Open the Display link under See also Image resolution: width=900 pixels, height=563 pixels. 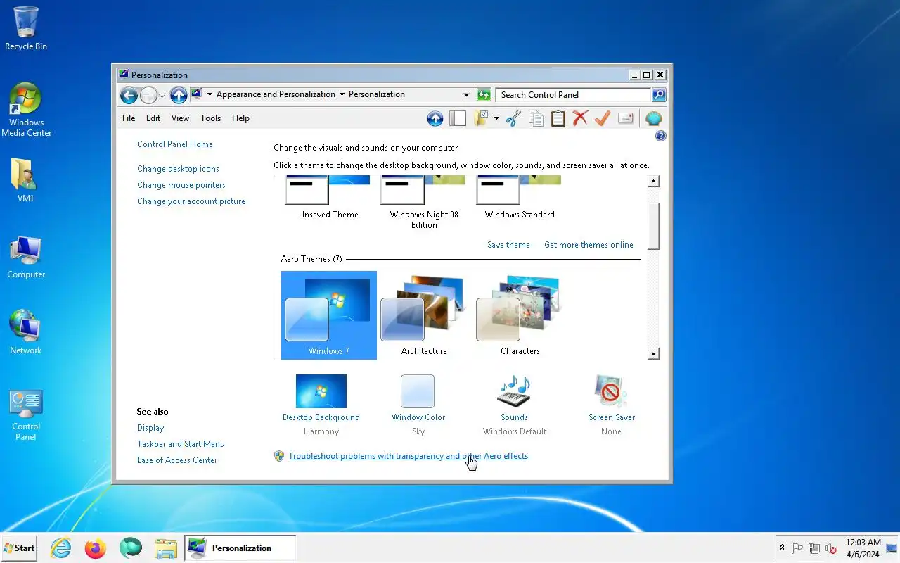click(150, 428)
